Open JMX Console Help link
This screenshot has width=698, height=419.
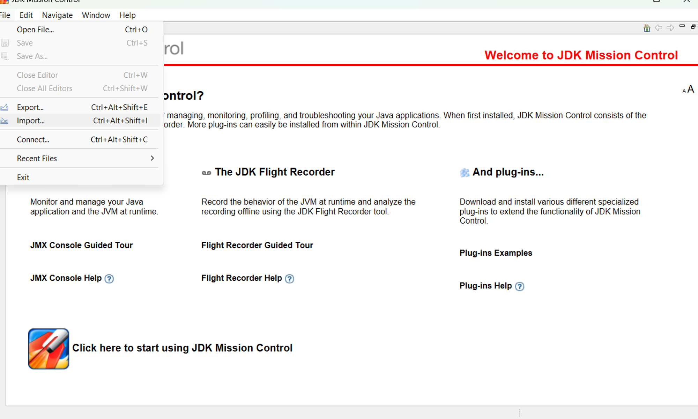coord(66,278)
